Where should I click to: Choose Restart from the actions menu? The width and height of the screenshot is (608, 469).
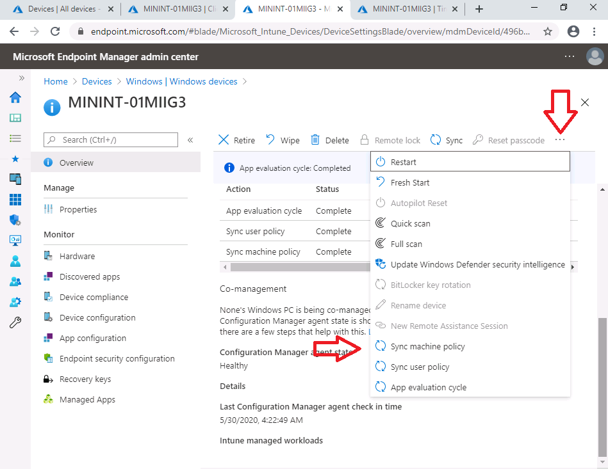[470, 162]
